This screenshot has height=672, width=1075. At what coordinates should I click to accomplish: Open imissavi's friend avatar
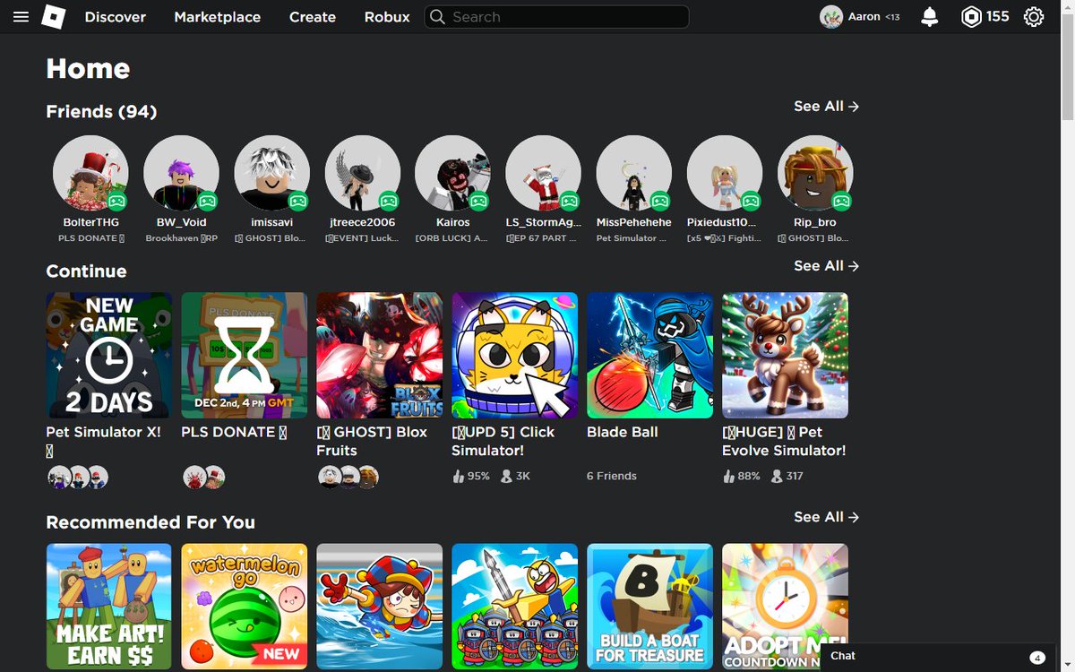(271, 173)
